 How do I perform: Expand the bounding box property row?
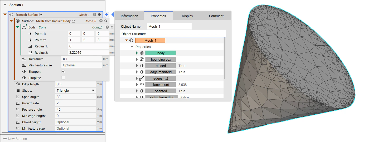coord(137,59)
